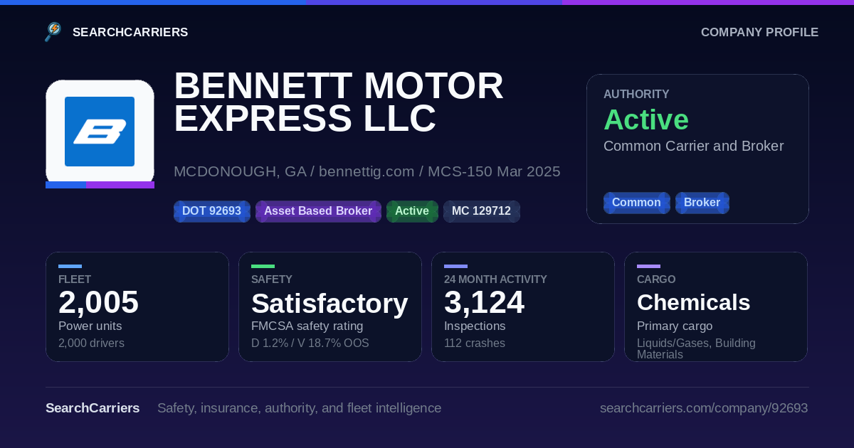Viewport: 854px width, 448px height.
Task: Select the Common authority tag
Action: 637,203
